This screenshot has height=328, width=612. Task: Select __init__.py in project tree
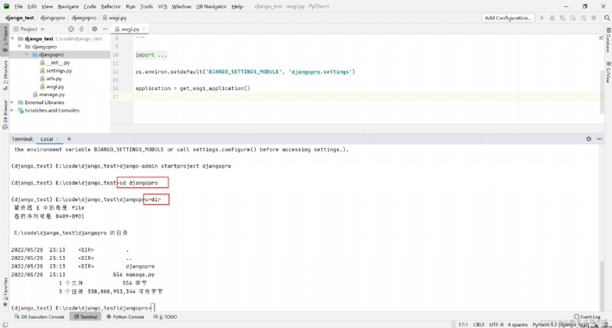click(x=55, y=63)
